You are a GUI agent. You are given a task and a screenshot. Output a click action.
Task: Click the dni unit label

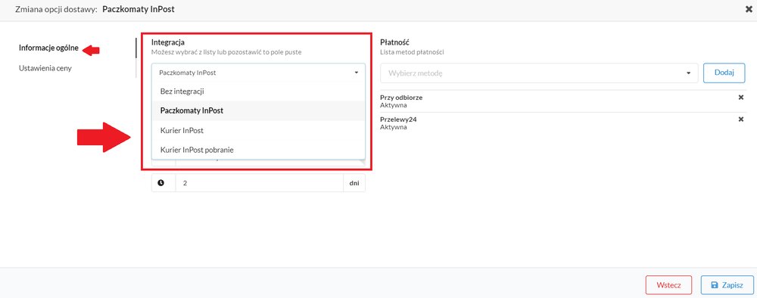click(354, 183)
